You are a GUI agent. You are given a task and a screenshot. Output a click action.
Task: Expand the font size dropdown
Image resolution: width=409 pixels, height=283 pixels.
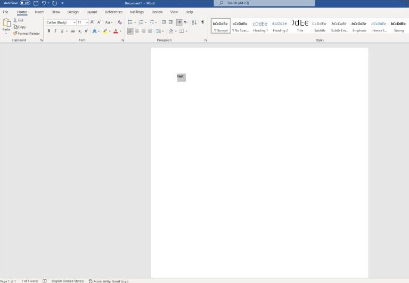coord(87,22)
